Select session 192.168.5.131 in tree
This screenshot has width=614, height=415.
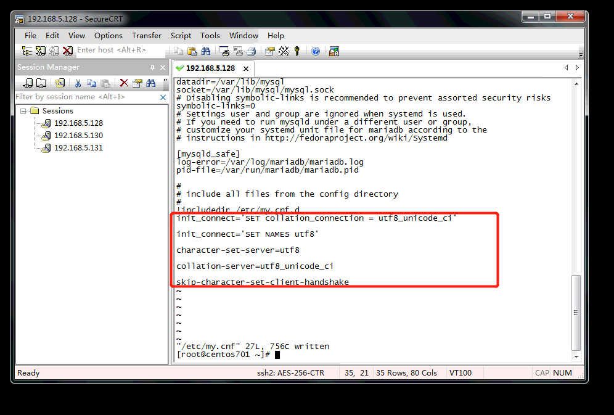(78, 148)
